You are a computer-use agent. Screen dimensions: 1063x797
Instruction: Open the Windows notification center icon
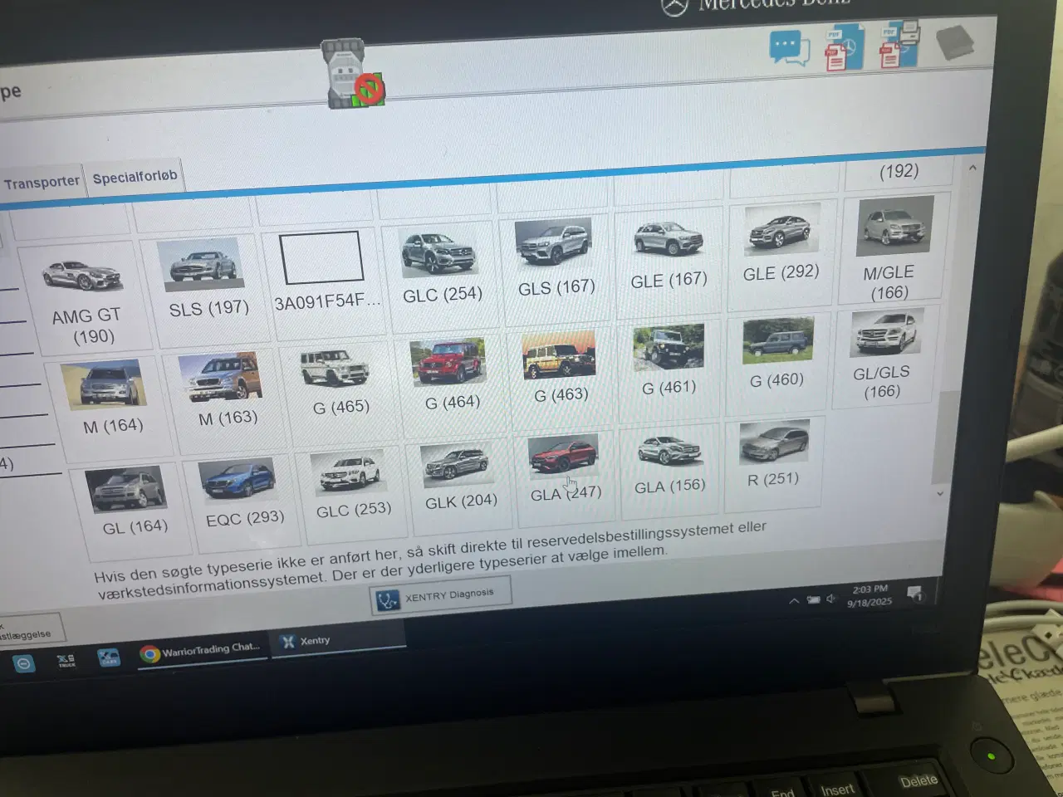tap(914, 594)
